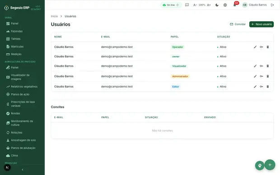
Task: Click the ENVIADO column header
Action: point(210,117)
